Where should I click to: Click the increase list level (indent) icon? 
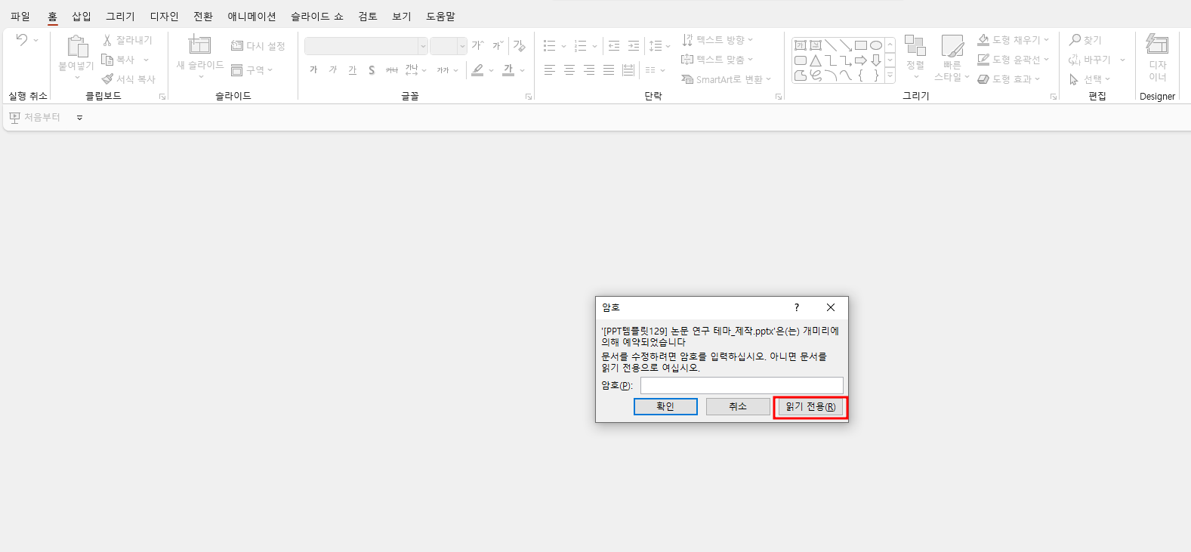click(x=634, y=46)
